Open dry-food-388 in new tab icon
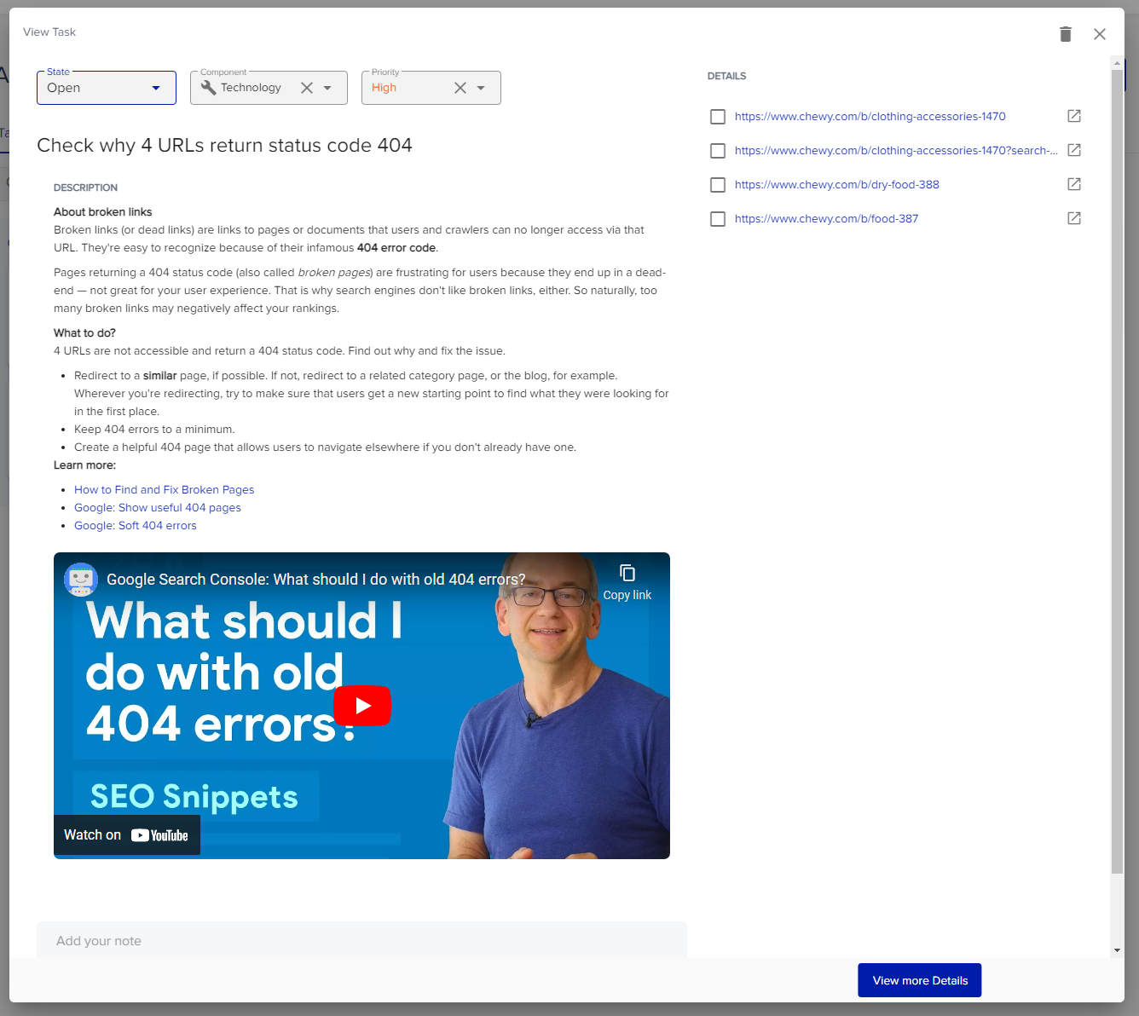Image resolution: width=1139 pixels, height=1016 pixels. 1074,184
